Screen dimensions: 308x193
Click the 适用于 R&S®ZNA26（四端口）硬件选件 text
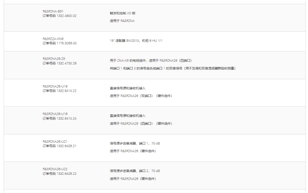click(x=141, y=123)
